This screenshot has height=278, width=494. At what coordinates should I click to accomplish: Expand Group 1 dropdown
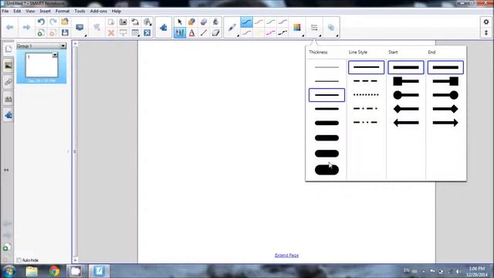[63, 46]
